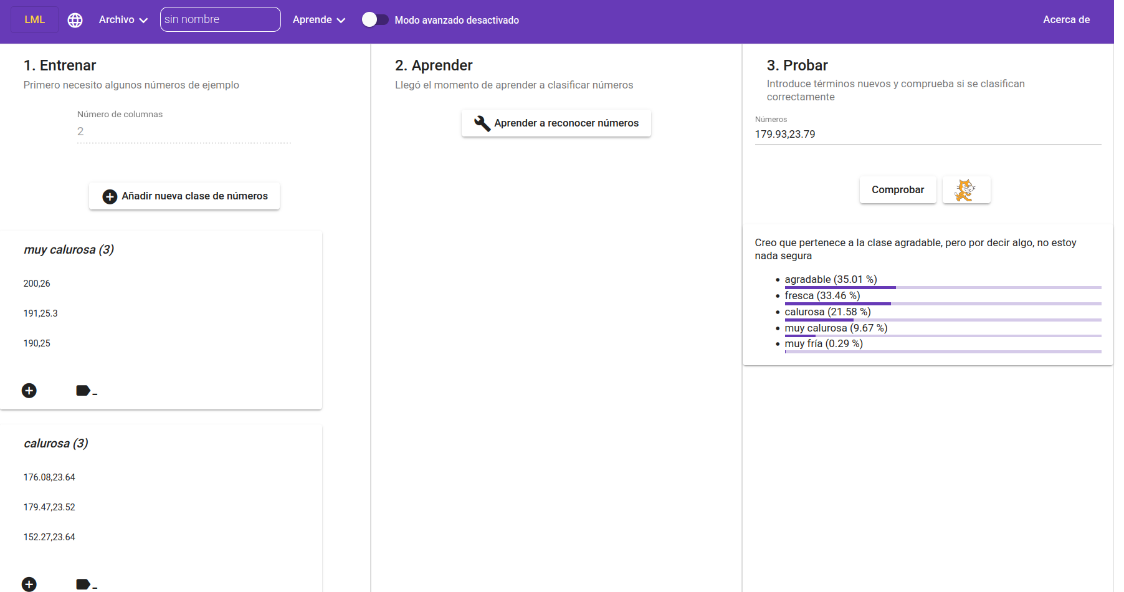Add a number to muy calurosa class
This screenshot has height=592, width=1124.
click(29, 391)
